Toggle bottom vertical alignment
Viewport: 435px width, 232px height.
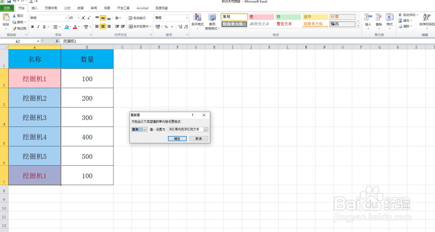pos(109,18)
